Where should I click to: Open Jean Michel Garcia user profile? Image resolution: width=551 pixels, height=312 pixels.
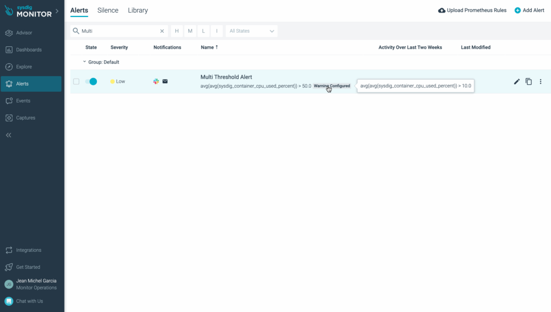(x=31, y=284)
